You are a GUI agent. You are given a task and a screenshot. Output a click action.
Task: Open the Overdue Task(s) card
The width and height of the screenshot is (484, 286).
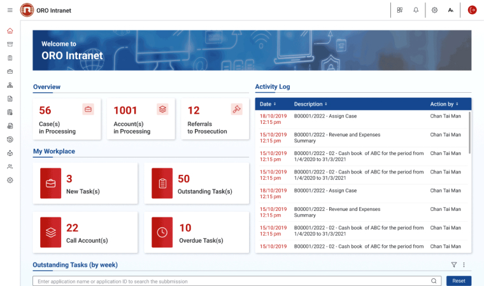[196, 232]
